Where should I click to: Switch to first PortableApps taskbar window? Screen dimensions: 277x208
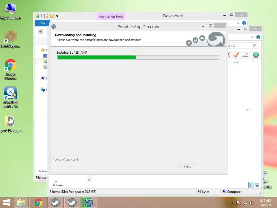[x=55, y=203]
